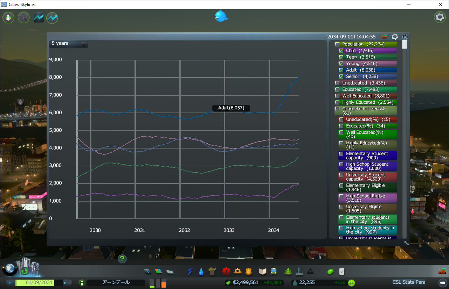
Task: Check the Highly Educated checkbox
Action: [337, 102]
